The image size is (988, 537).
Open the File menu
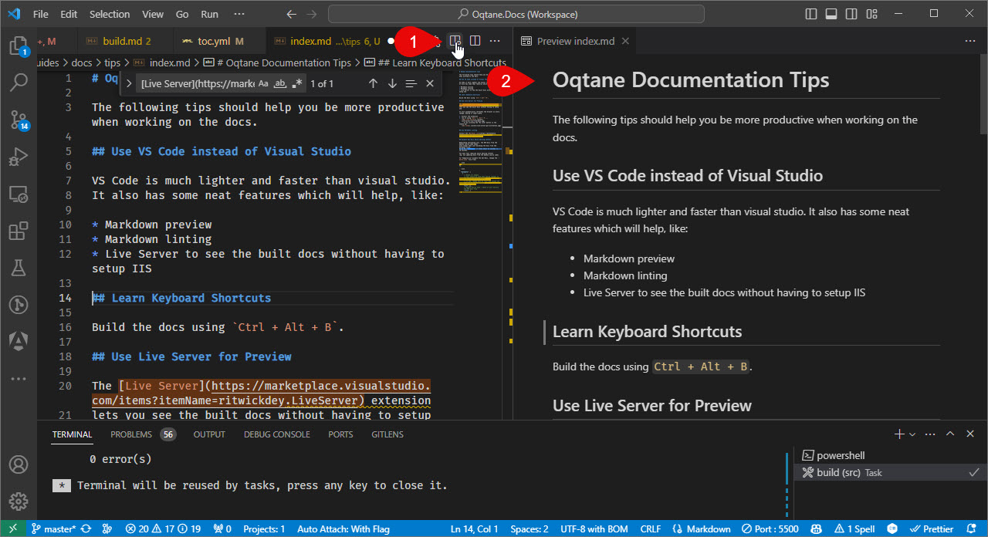click(x=41, y=14)
